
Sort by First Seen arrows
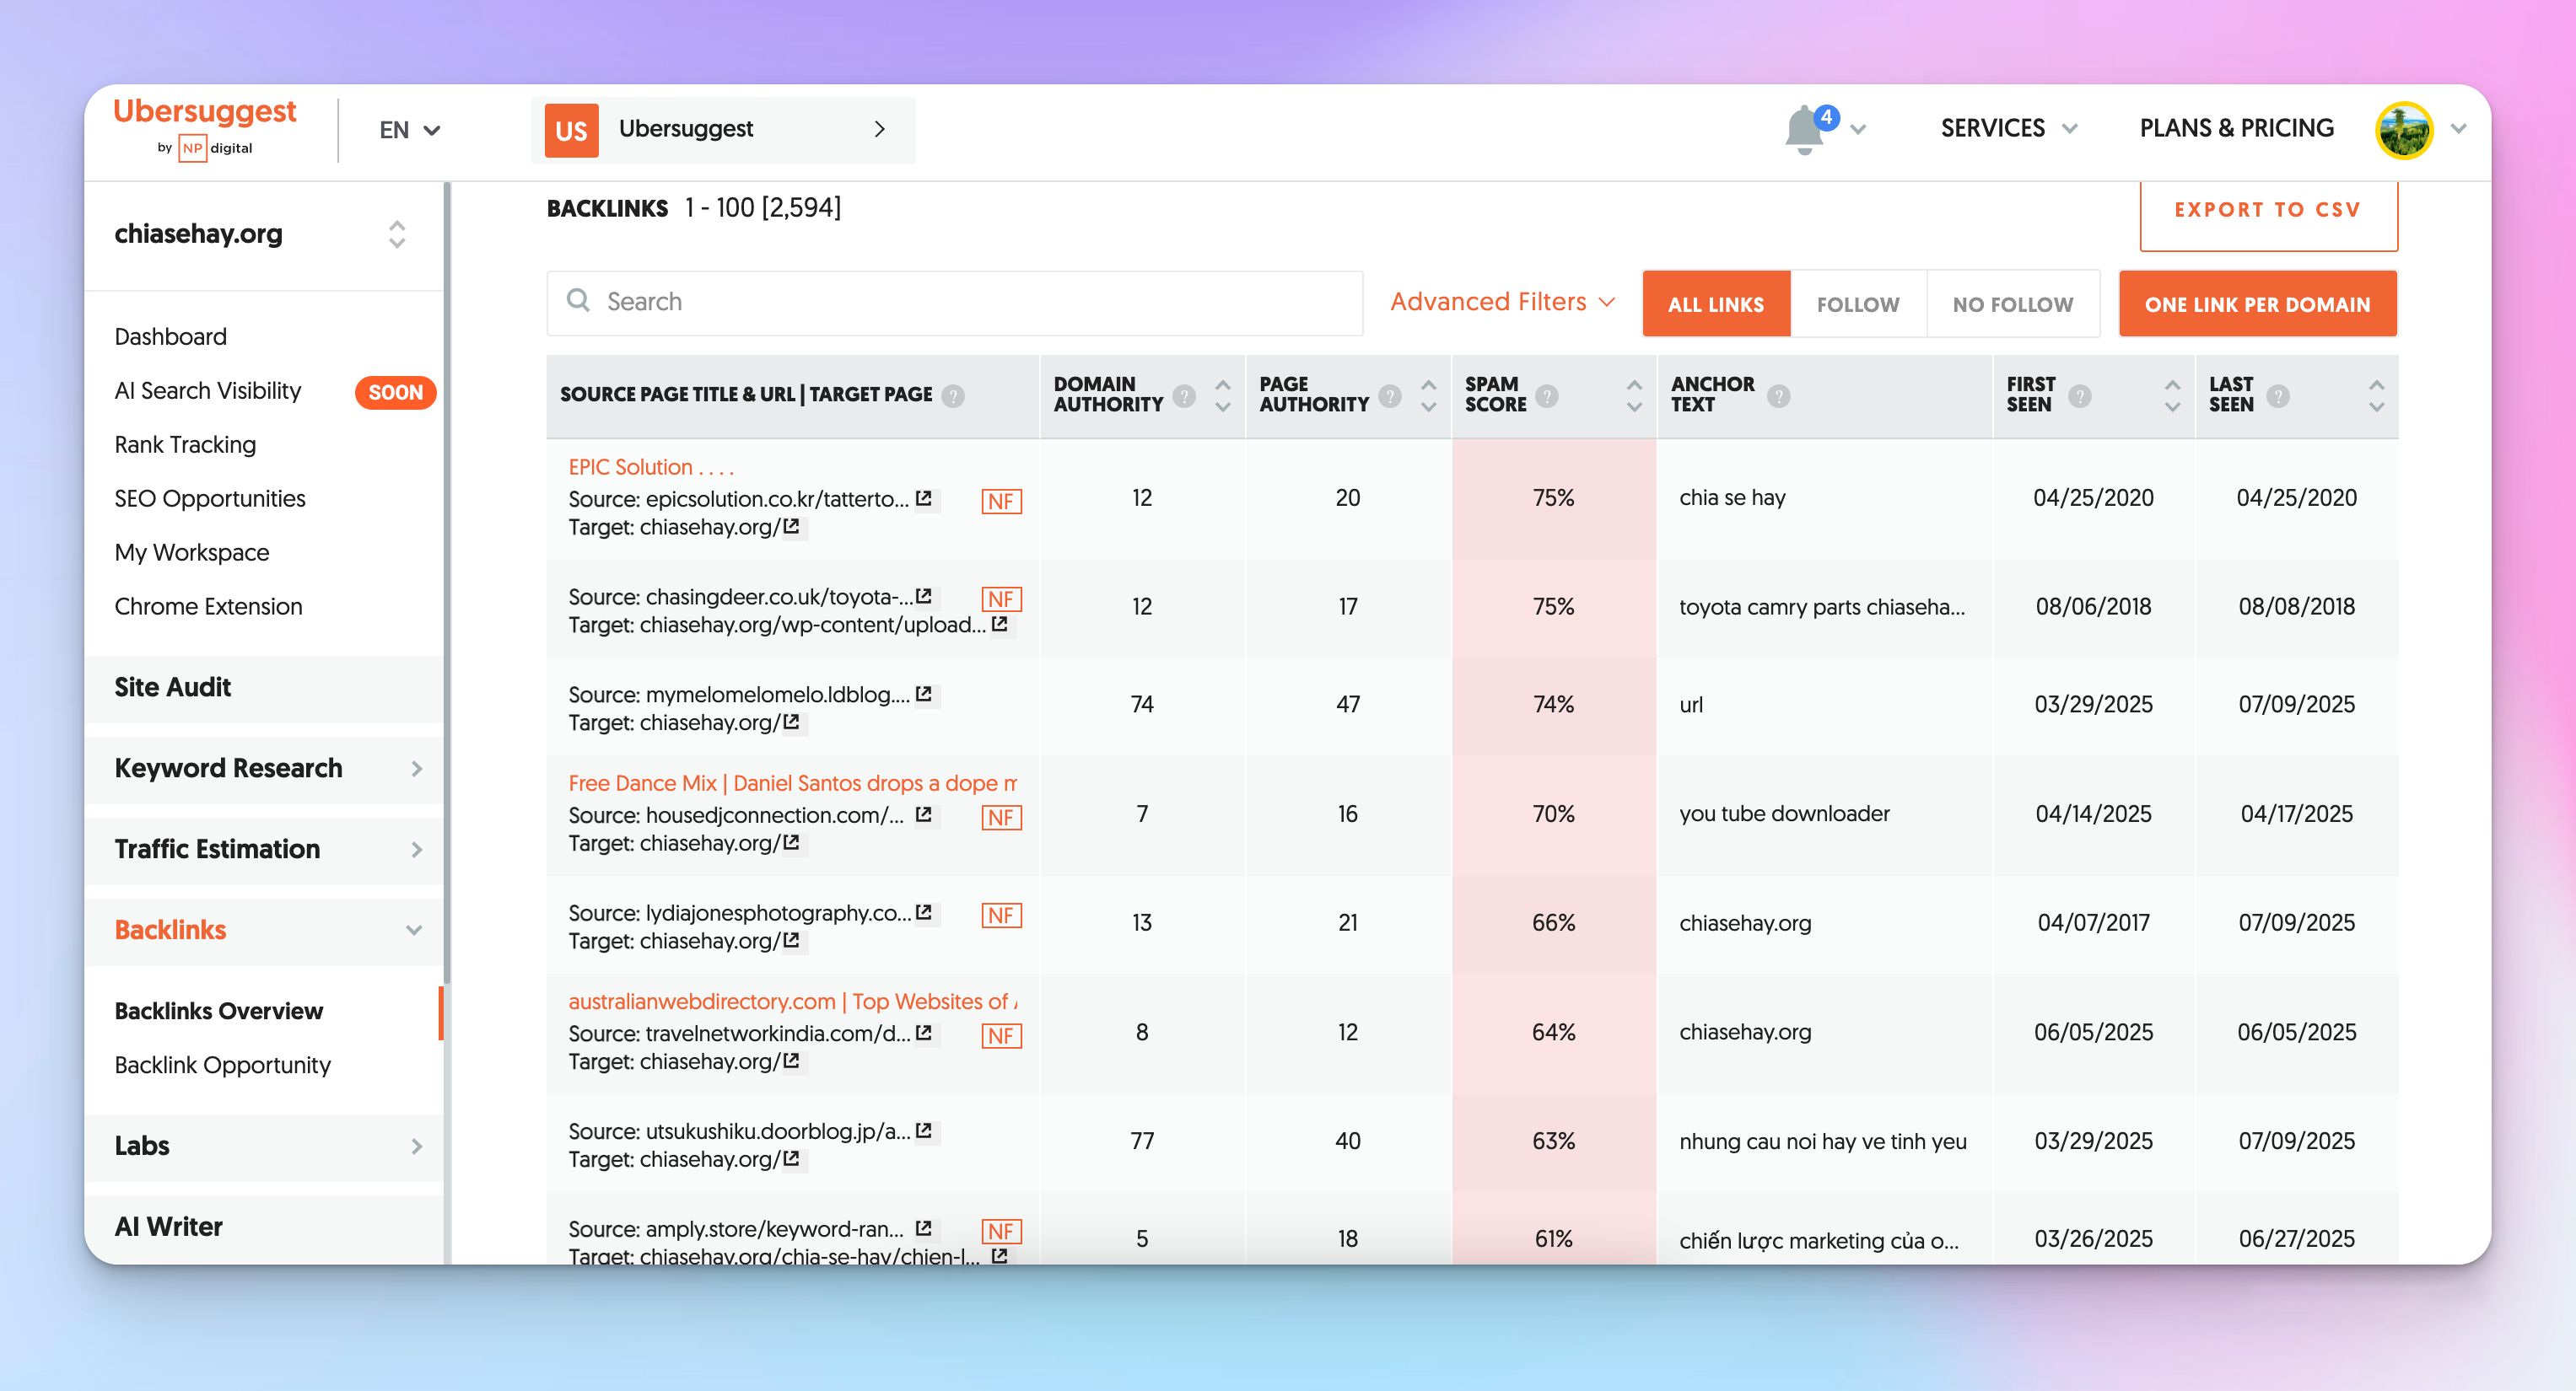click(x=2172, y=395)
